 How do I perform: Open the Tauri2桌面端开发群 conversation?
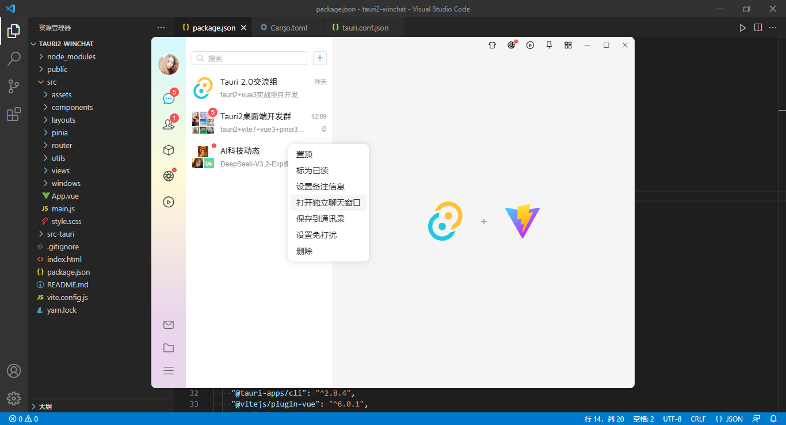259,123
